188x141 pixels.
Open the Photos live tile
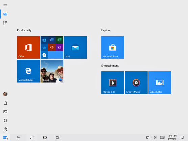[x=52, y=71]
